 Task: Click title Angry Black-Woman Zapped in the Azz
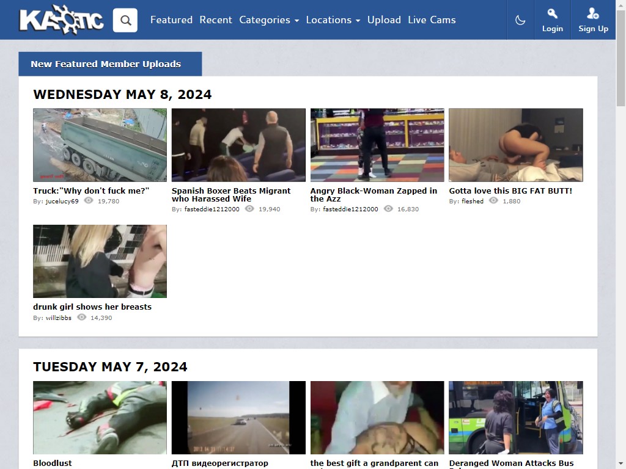click(374, 195)
